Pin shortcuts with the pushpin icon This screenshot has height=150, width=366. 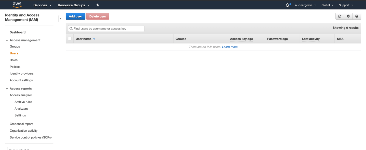click(x=98, y=5)
